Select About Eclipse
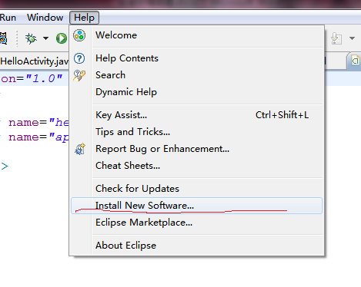The width and height of the screenshot is (361, 287). point(196,246)
